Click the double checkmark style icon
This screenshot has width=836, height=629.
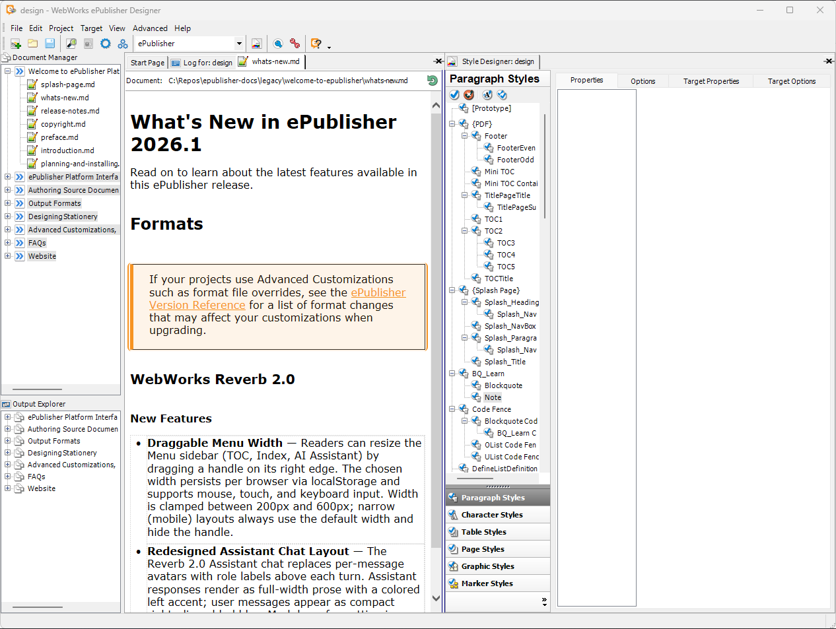click(502, 94)
